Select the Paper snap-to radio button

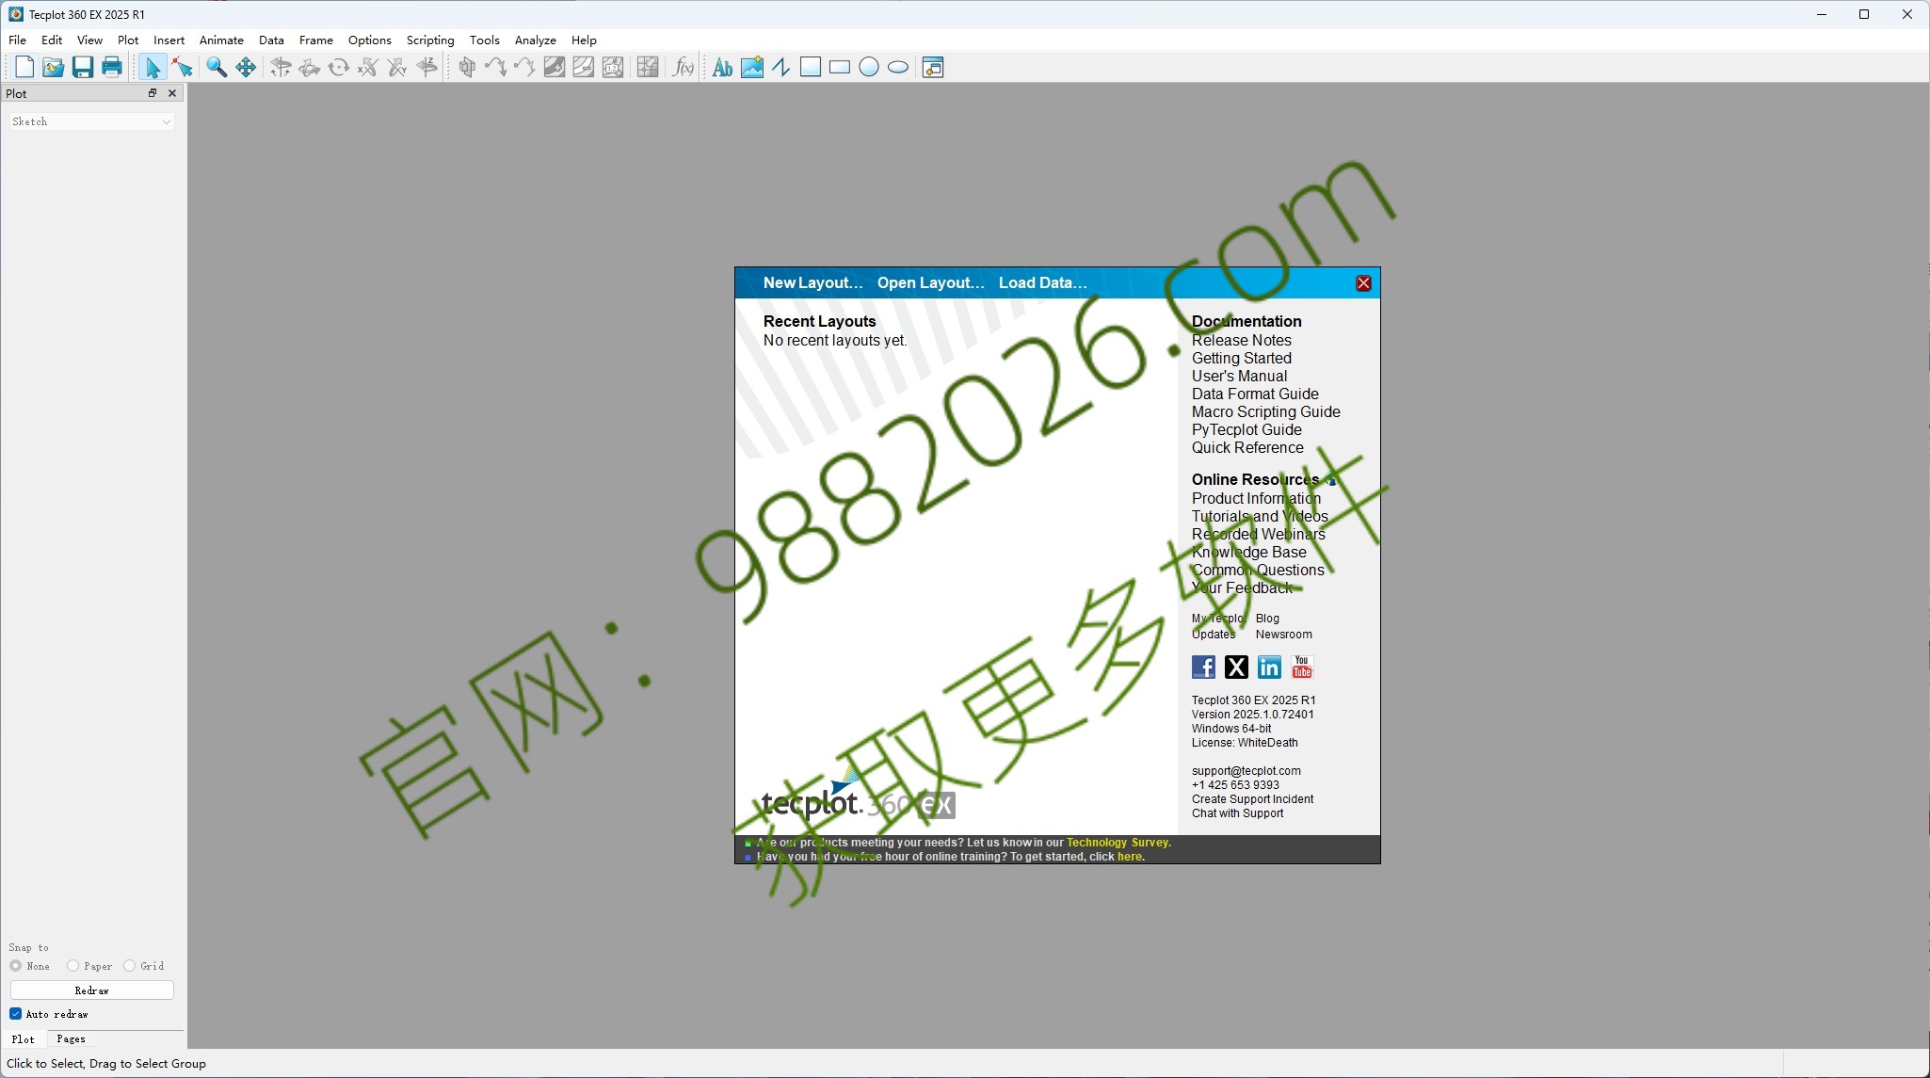[x=72, y=966]
